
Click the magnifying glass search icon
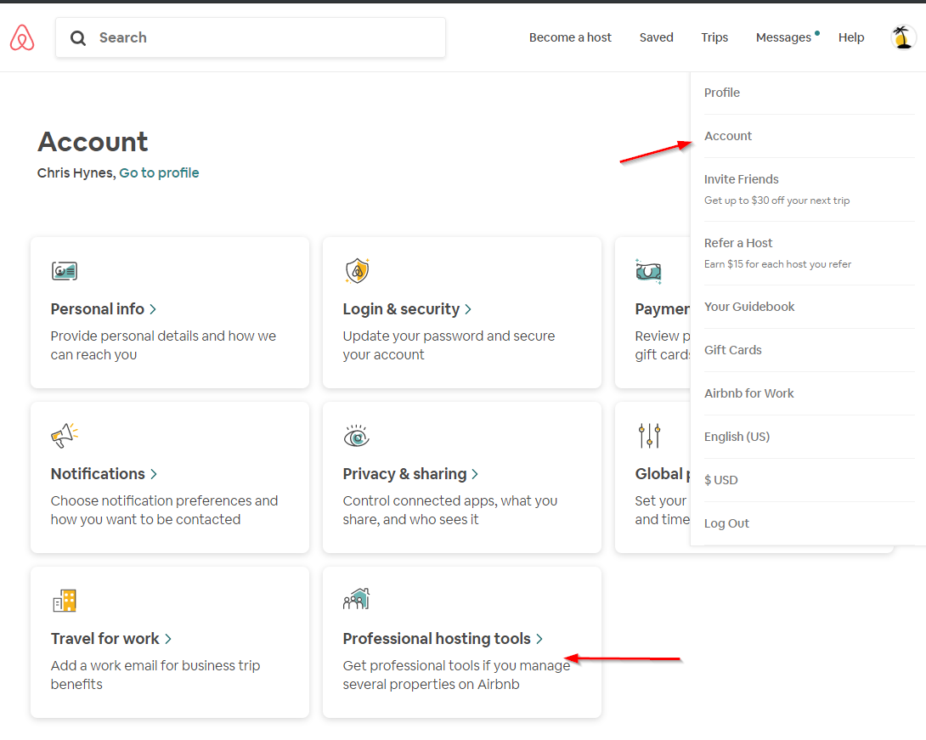78,37
